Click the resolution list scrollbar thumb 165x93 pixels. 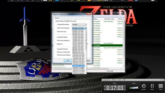tap(86, 40)
